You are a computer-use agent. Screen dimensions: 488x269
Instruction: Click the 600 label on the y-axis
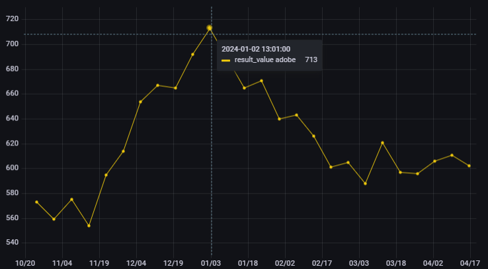(x=12, y=169)
